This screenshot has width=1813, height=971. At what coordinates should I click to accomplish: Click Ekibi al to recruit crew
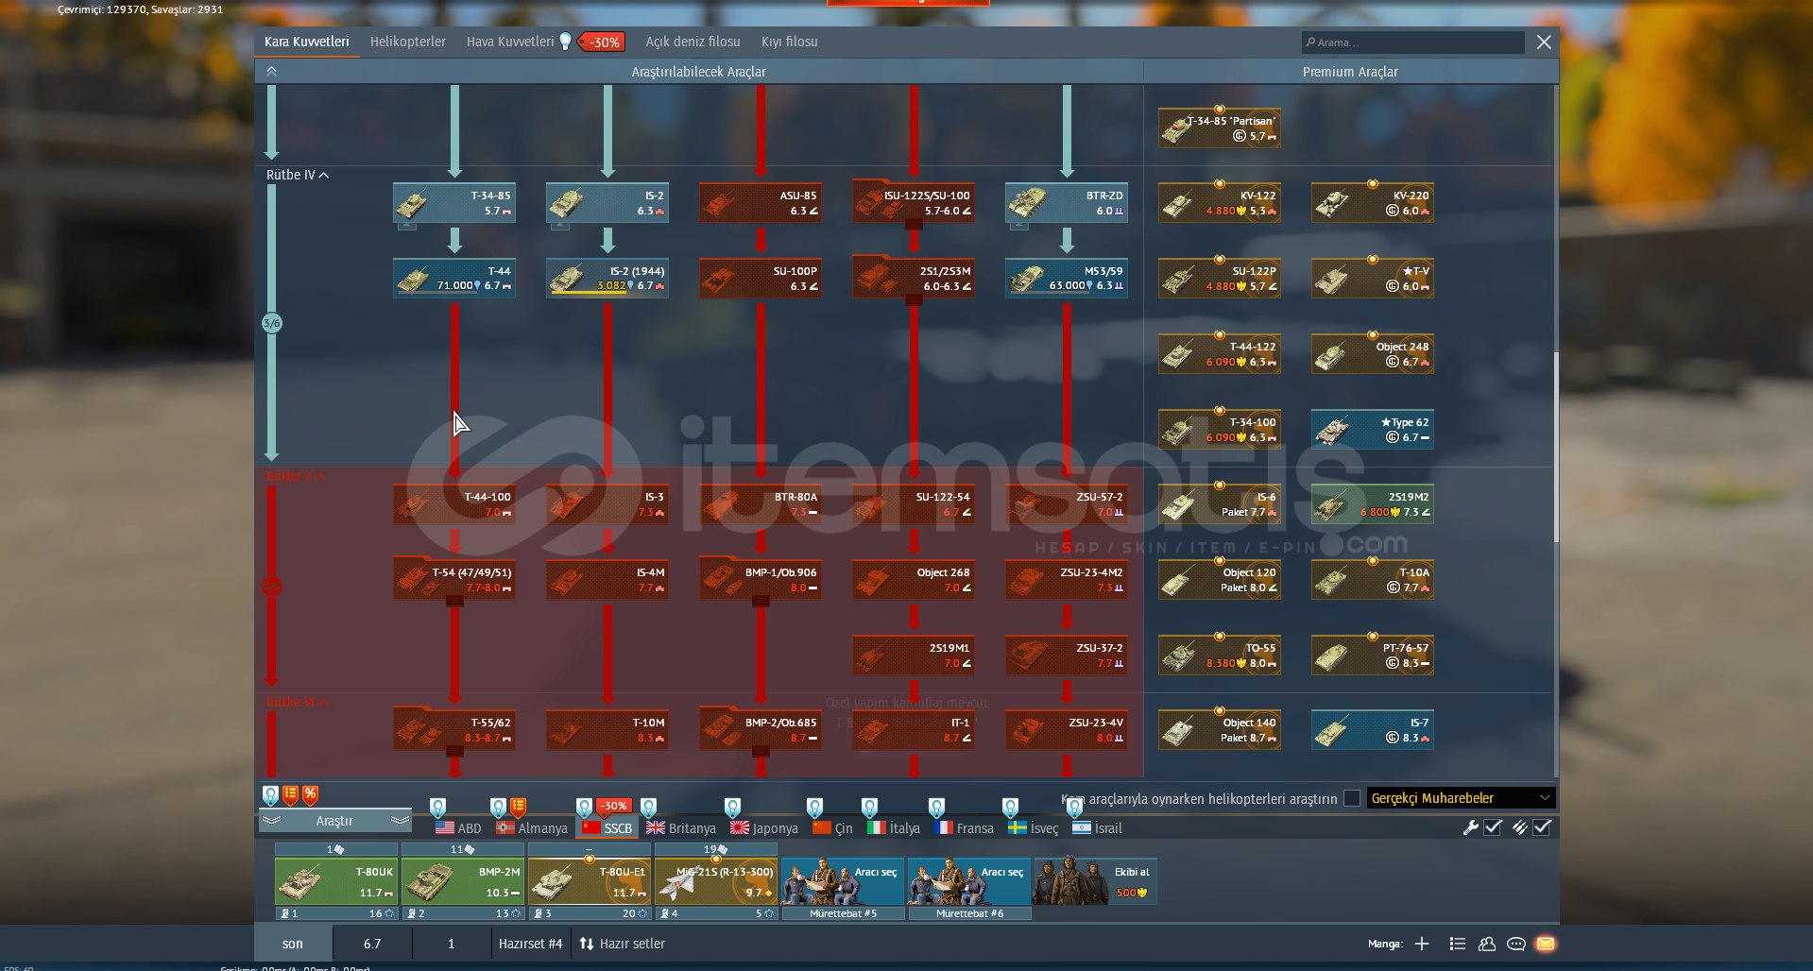[1096, 882]
